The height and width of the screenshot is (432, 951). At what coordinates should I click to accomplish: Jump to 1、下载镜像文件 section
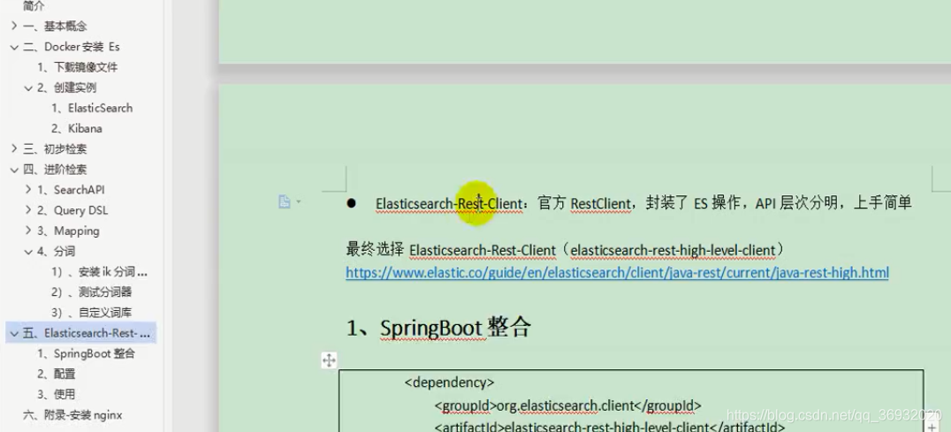click(x=77, y=67)
